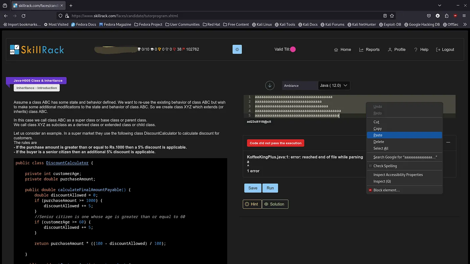Image resolution: width=470 pixels, height=264 pixels.
Task: Expand the Fedora Project bookmark folder
Action: [x=148, y=24]
